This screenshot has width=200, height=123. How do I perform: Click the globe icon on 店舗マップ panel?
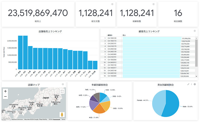point(63,84)
